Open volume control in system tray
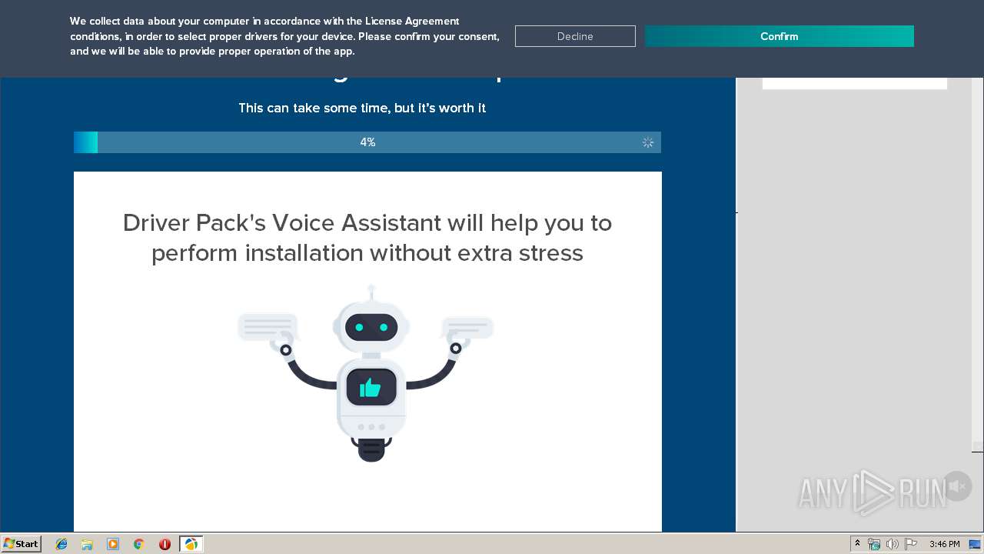Image resolution: width=984 pixels, height=554 pixels. click(893, 544)
